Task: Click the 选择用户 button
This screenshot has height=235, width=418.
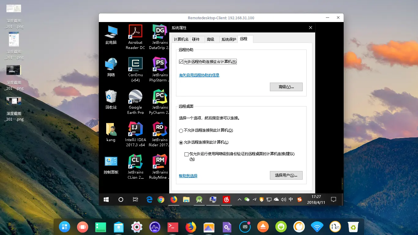Action: click(x=286, y=175)
